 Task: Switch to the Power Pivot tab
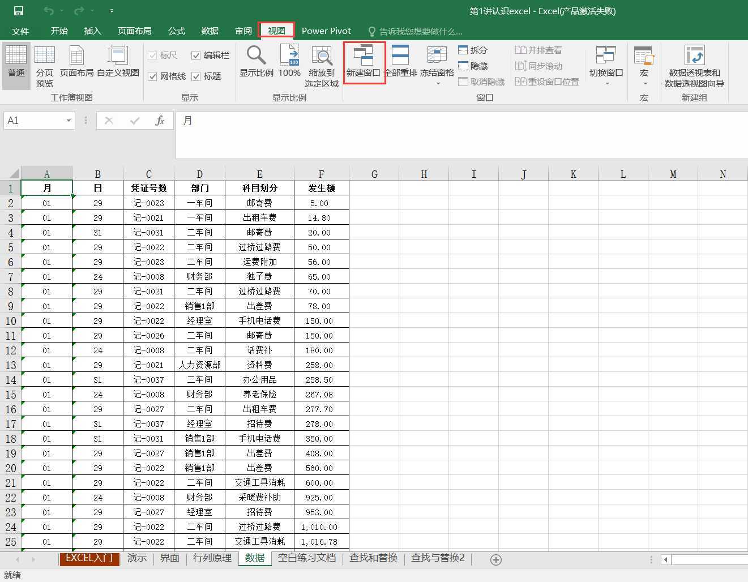pyautogui.click(x=326, y=31)
